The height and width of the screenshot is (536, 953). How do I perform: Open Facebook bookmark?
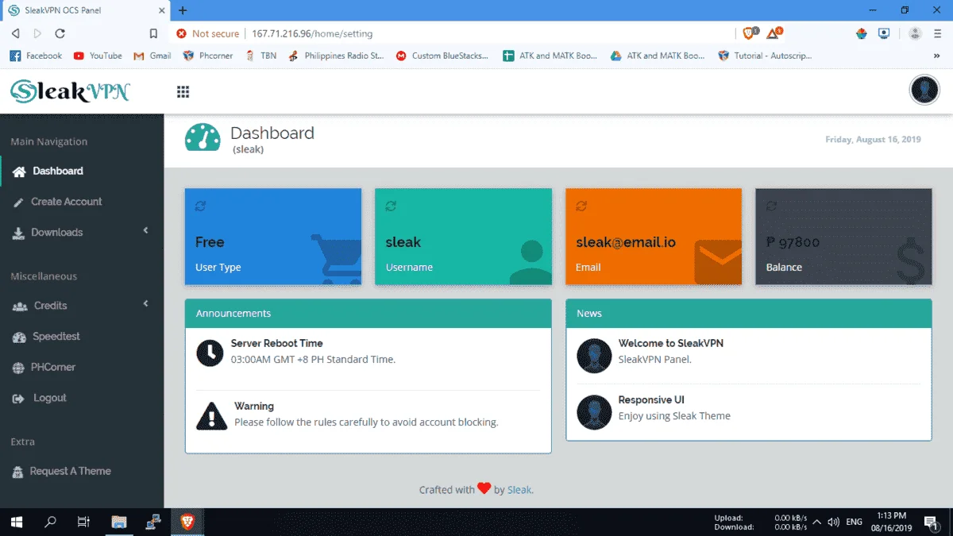click(x=36, y=56)
